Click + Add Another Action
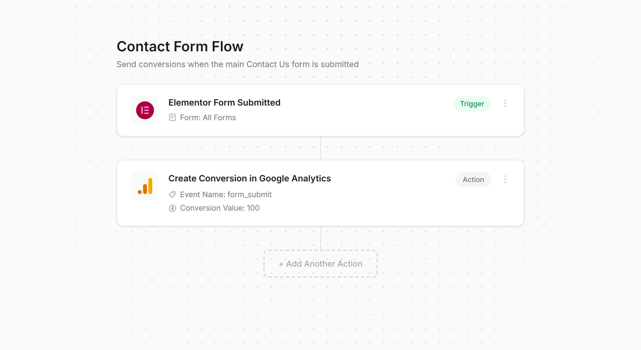This screenshot has height=350, width=641. [x=320, y=263]
